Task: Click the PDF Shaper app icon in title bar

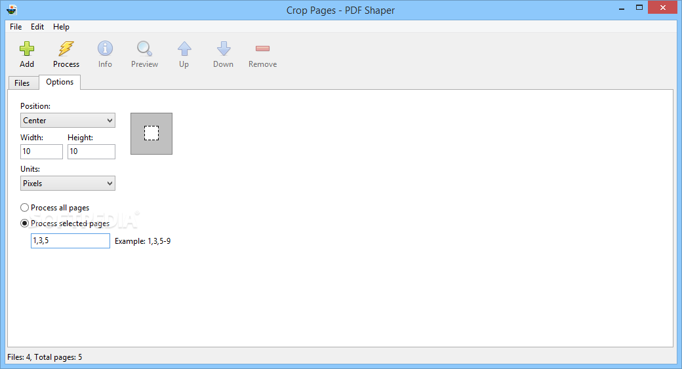Action: pyautogui.click(x=12, y=10)
